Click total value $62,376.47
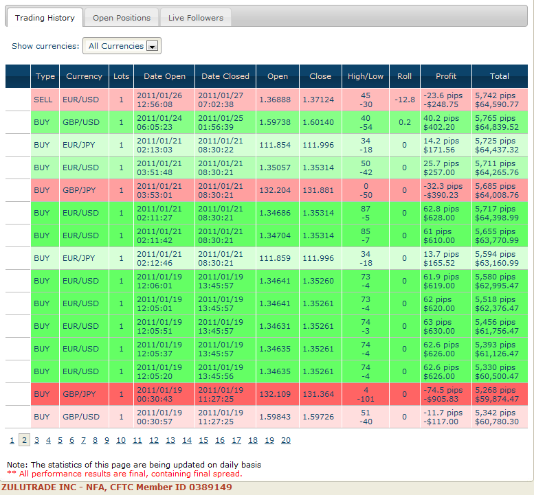This screenshot has height=495, width=534. click(497, 308)
